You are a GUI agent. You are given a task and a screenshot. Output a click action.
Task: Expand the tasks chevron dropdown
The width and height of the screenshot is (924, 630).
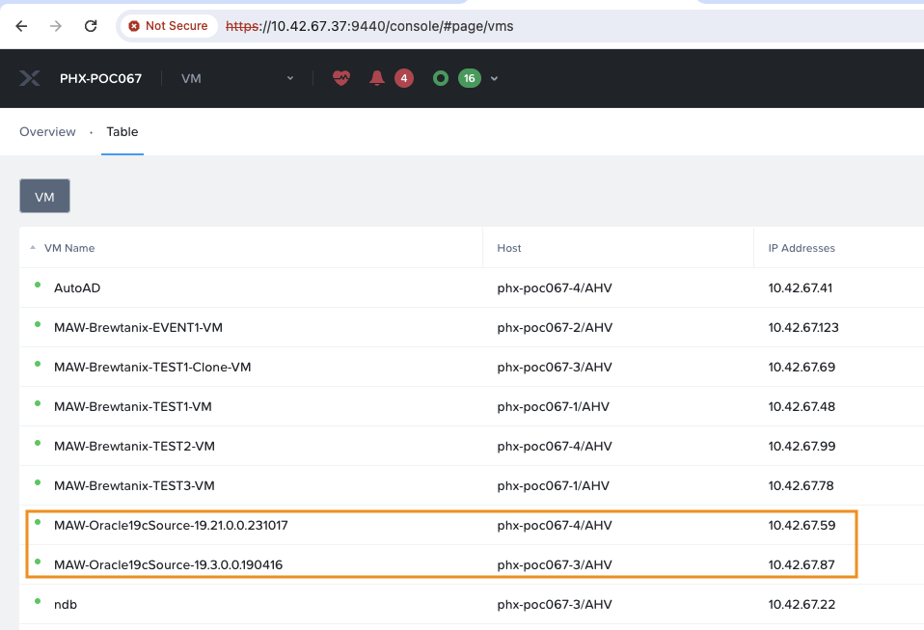(495, 78)
